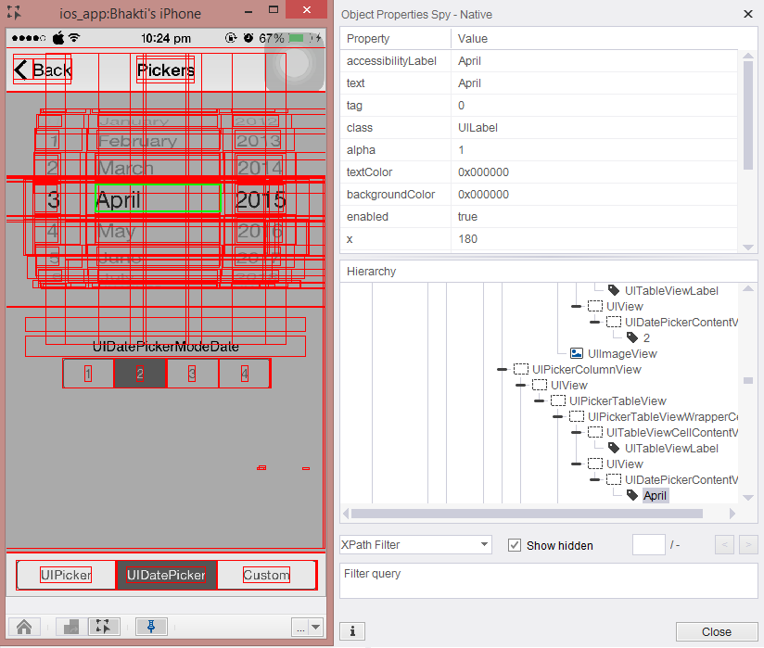The image size is (764, 648).
Task: Go to the next filter result arrow
Action: coord(749,545)
